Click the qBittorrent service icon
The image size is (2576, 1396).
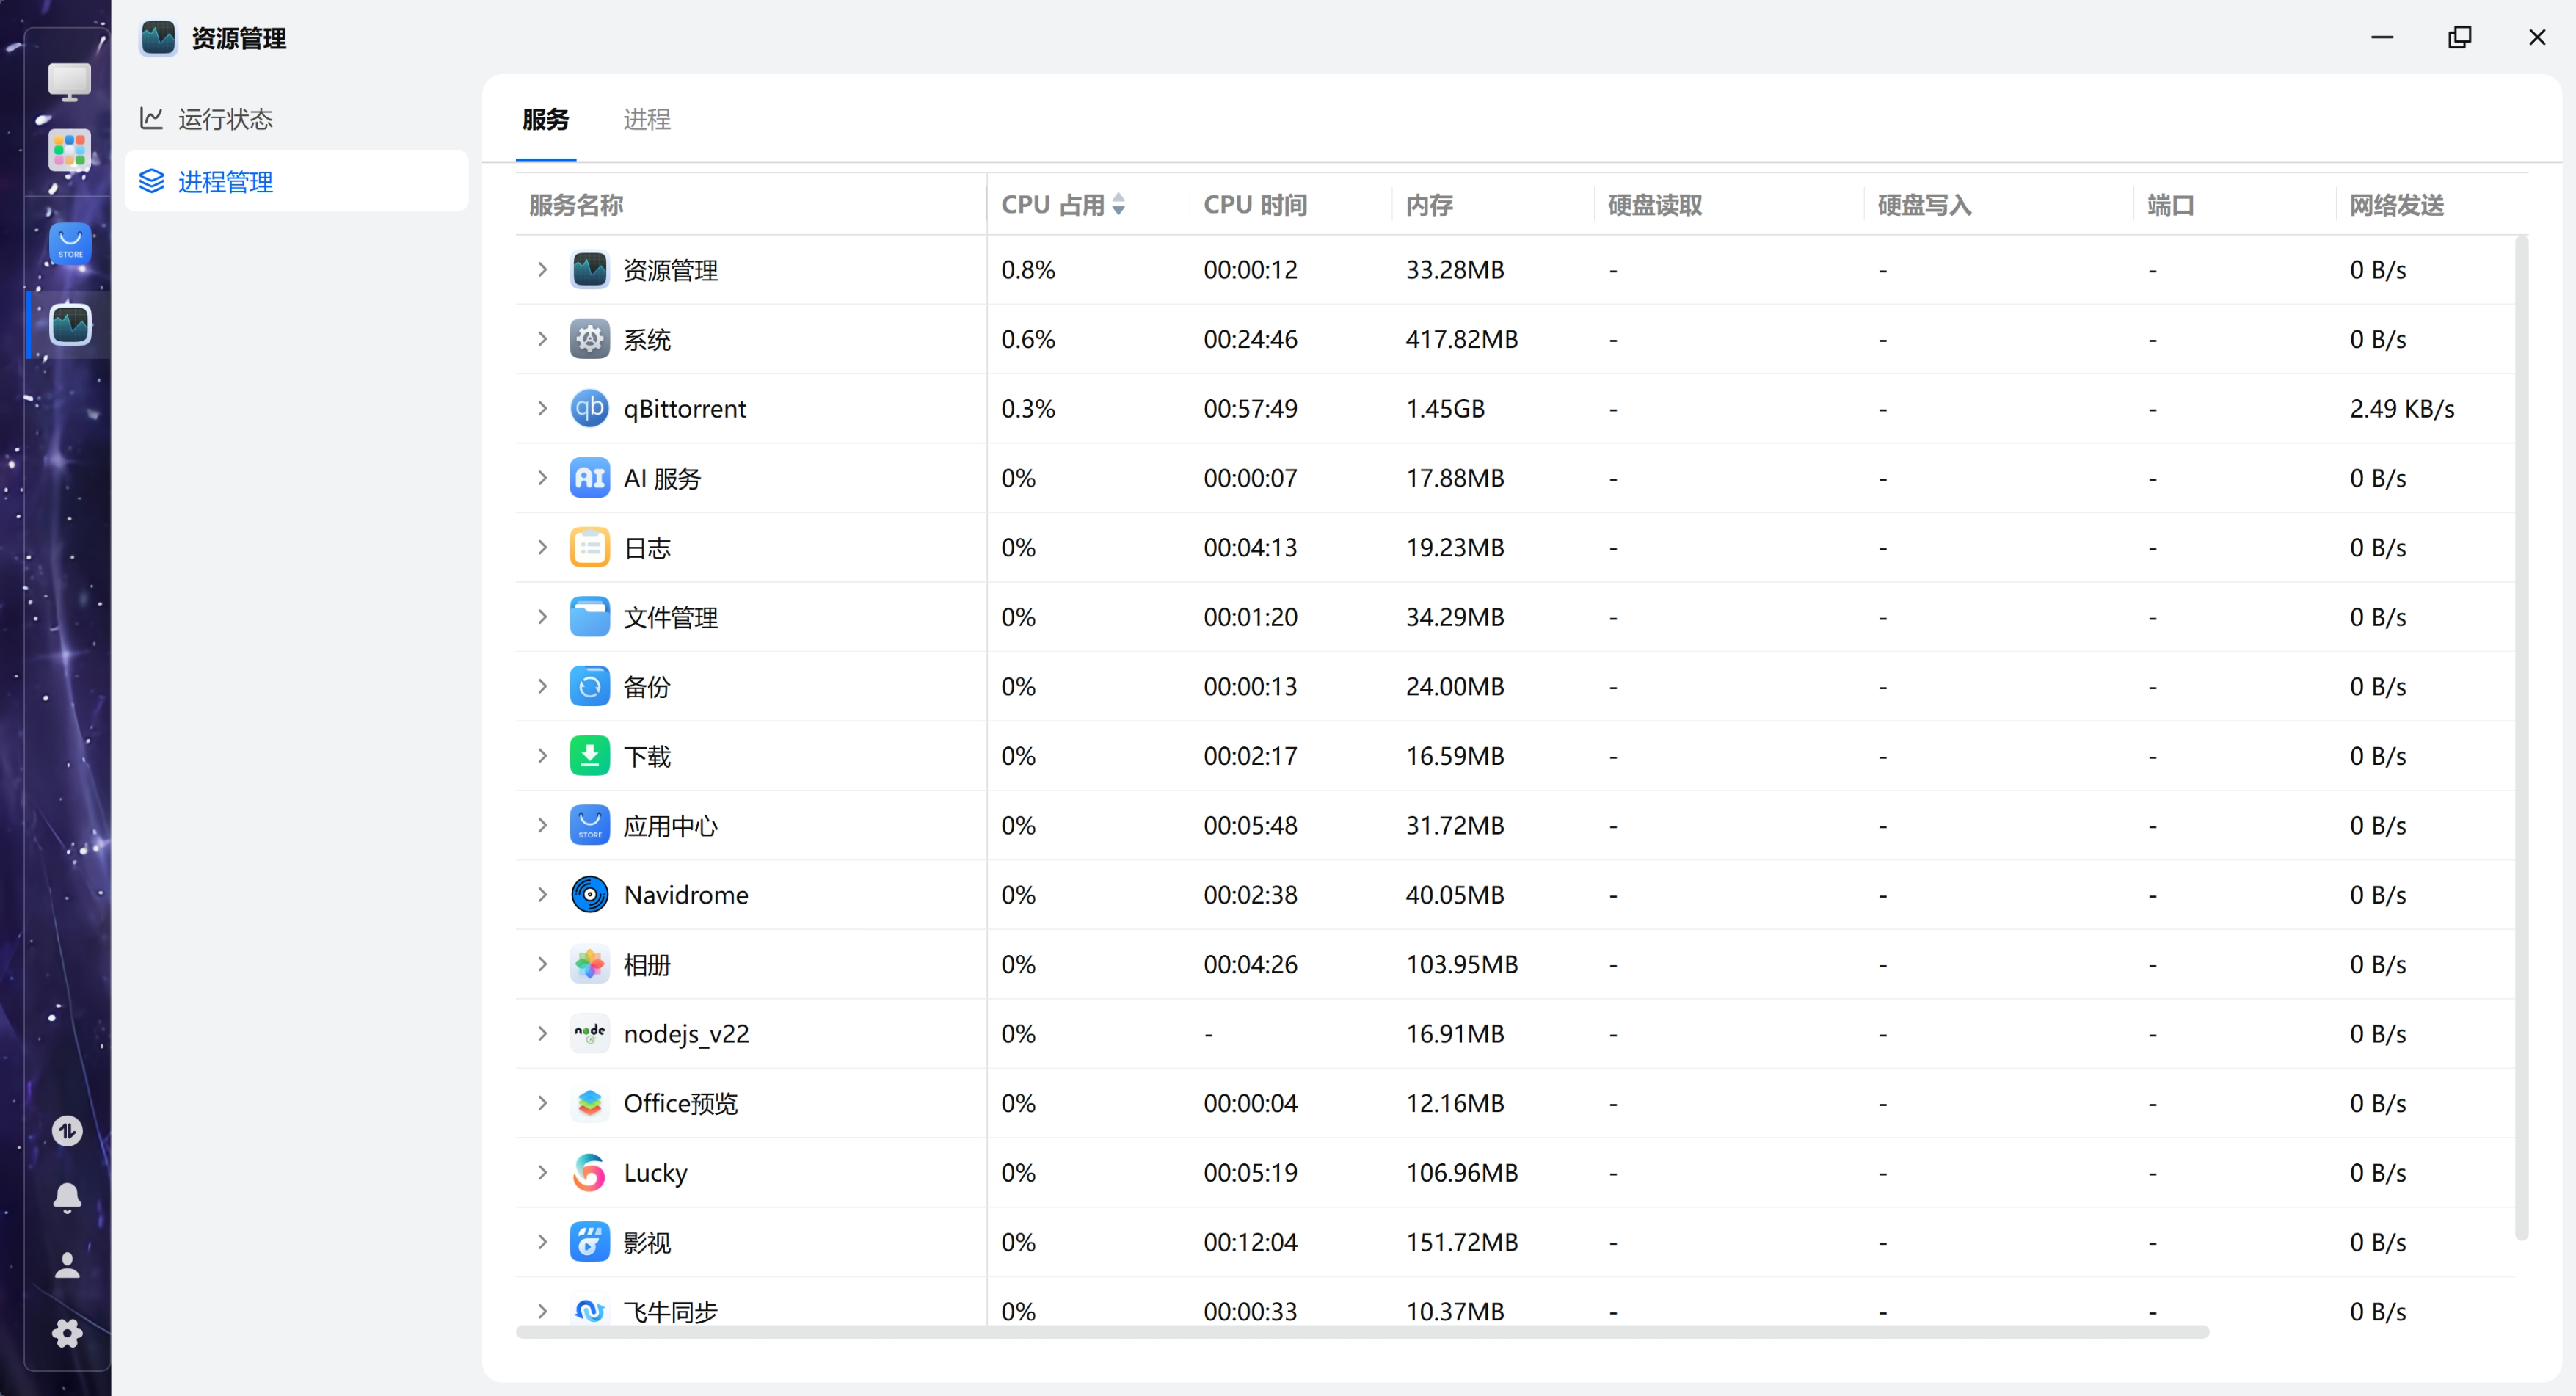coord(589,409)
